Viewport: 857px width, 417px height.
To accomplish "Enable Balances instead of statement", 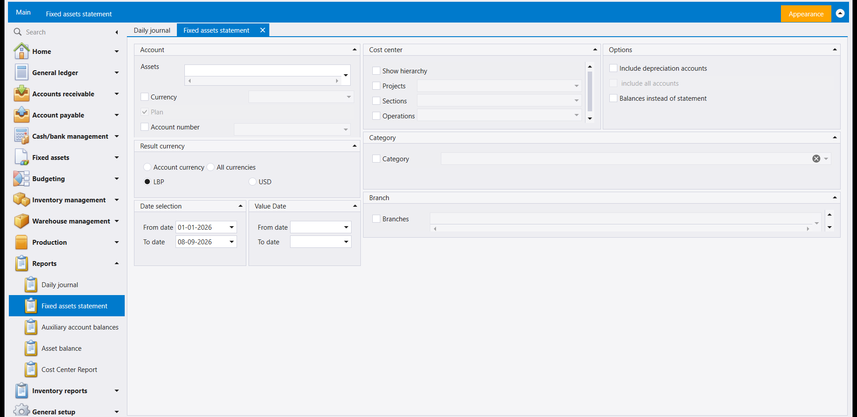I will pyautogui.click(x=613, y=98).
